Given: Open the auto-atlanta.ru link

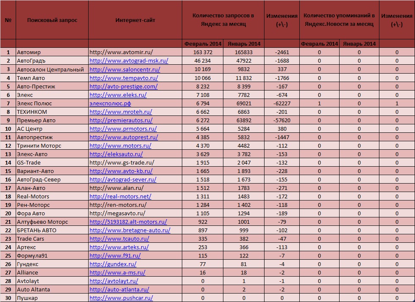Looking at the screenshot, I should point(119,289).
